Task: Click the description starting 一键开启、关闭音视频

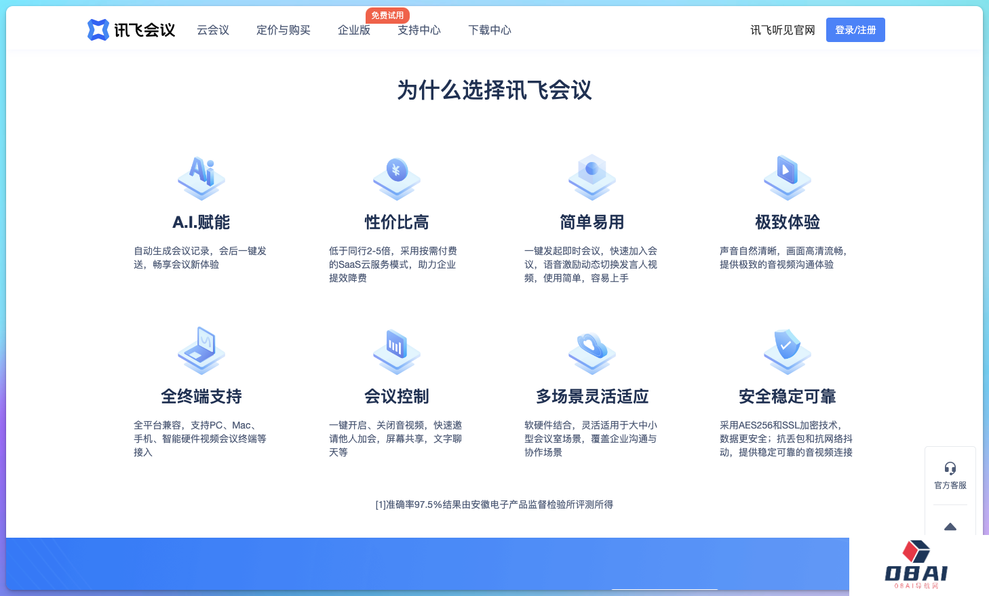Action: coord(395,439)
